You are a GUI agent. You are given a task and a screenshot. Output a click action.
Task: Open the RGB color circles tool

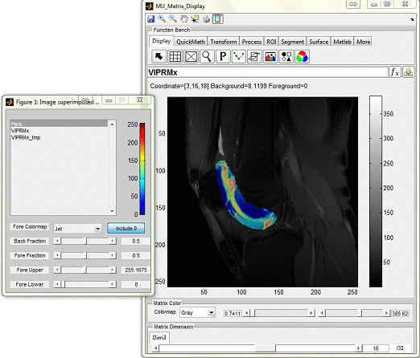pos(302,56)
